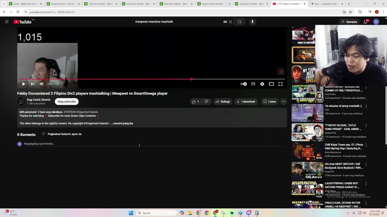Clear the search box with X icon

(x=230, y=22)
